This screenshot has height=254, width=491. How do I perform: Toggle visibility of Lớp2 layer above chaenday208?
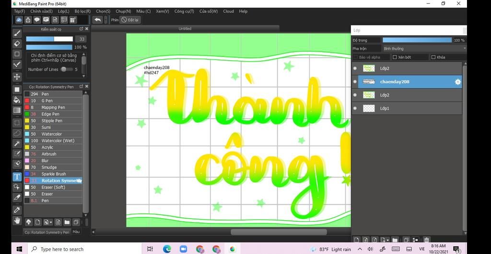(355, 68)
